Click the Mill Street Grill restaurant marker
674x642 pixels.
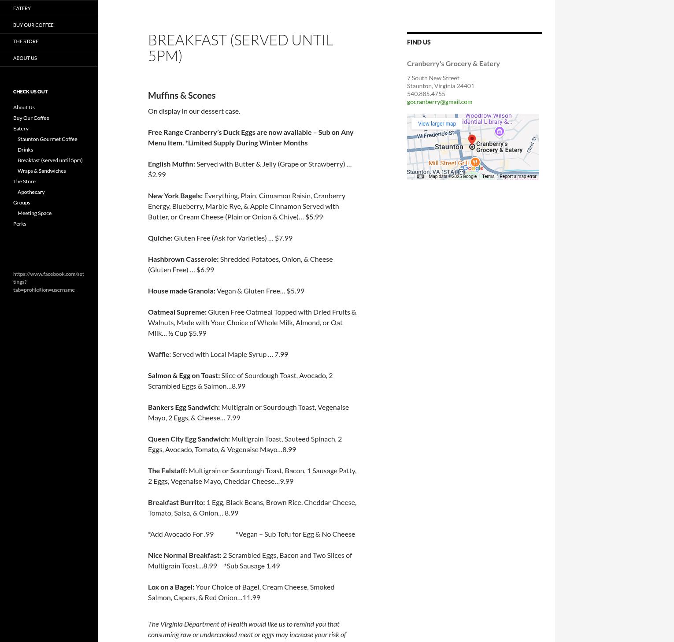(x=475, y=163)
